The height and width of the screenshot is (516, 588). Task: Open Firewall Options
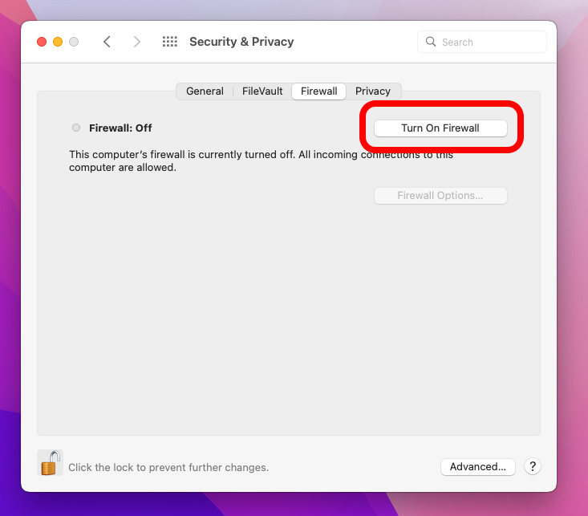pyautogui.click(x=440, y=196)
